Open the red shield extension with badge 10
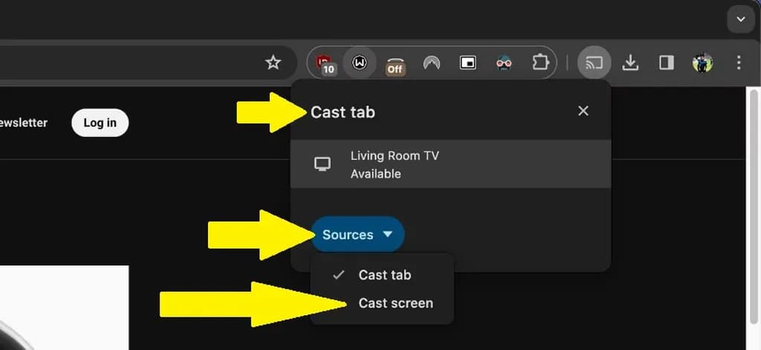This screenshot has width=761, height=350. pyautogui.click(x=325, y=63)
